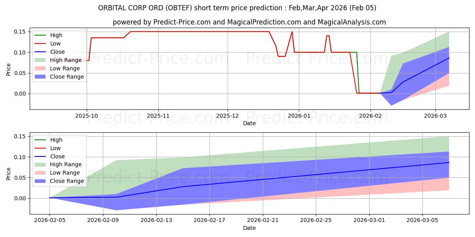The width and height of the screenshot is (475, 237).
Task: Click the 0.15 y-axis tick on top chart
Action: 20,32
